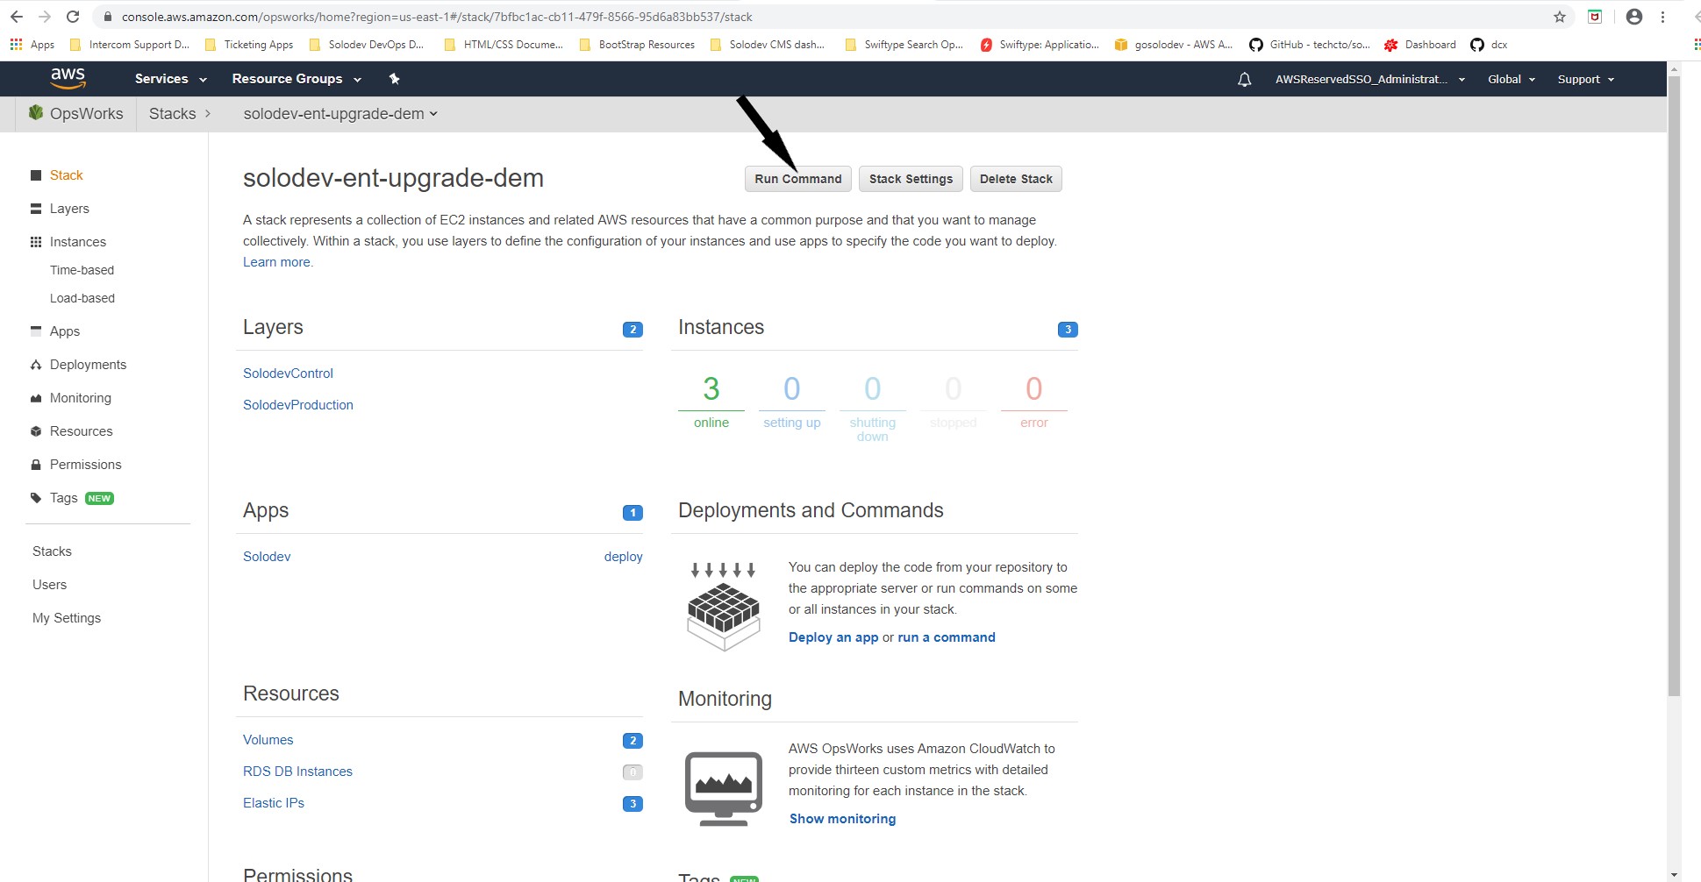Click the run a command link
The height and width of the screenshot is (882, 1701).
[x=947, y=637]
